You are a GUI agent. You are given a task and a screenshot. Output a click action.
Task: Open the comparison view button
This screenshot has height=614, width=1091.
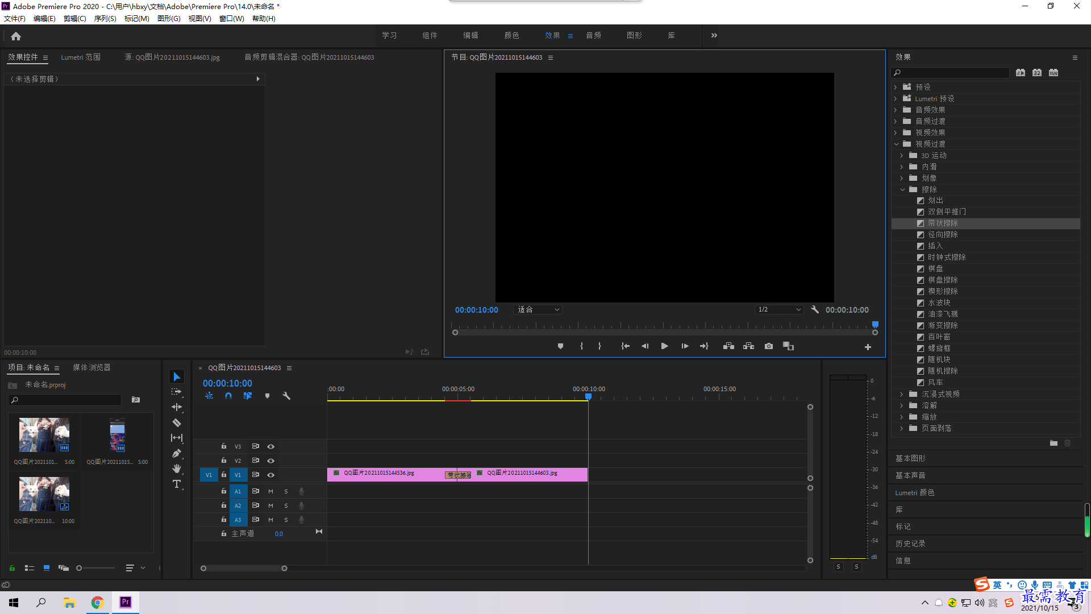pyautogui.click(x=788, y=346)
